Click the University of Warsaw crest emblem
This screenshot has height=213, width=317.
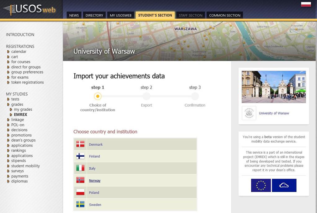click(249, 113)
